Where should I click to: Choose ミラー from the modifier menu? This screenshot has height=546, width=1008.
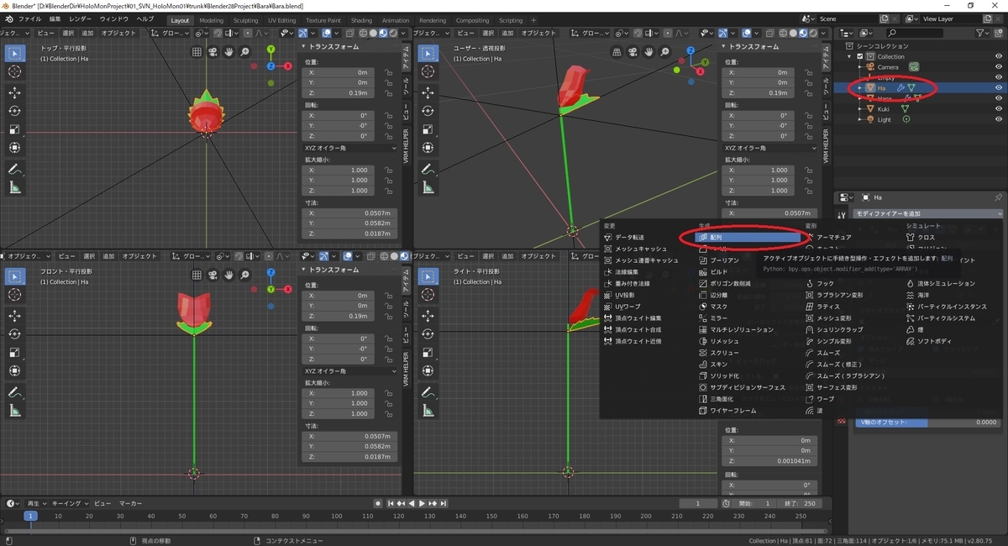click(719, 318)
